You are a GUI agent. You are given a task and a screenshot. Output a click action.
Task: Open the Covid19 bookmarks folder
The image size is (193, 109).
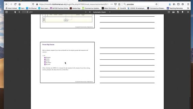(x=122, y=8)
